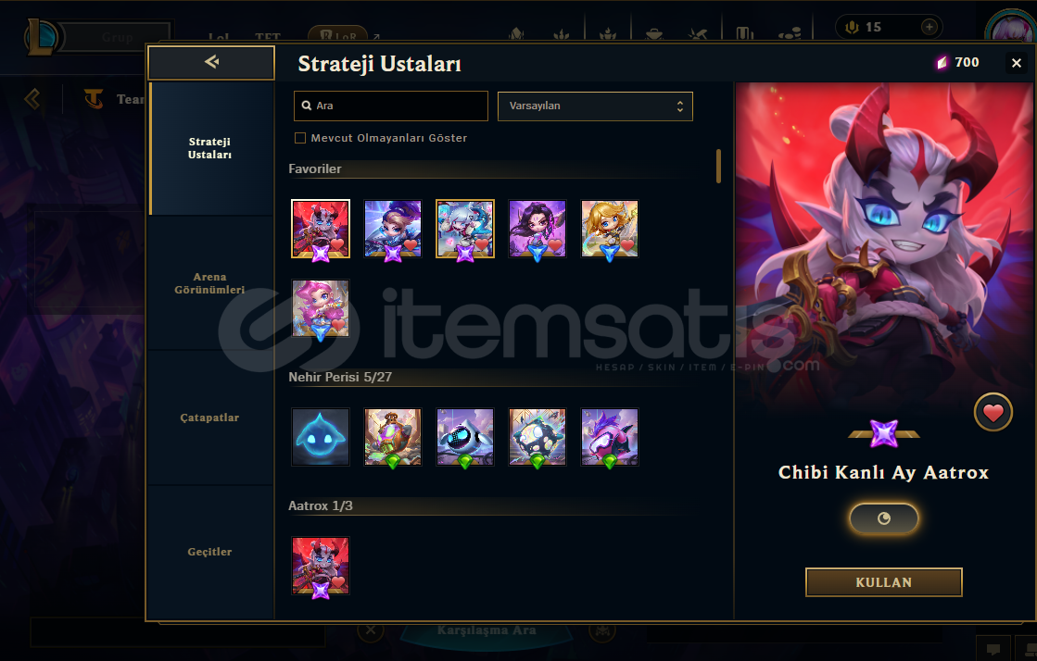1037x661 pixels.
Task: Click the back arrow above the sidebar
Action: click(211, 62)
